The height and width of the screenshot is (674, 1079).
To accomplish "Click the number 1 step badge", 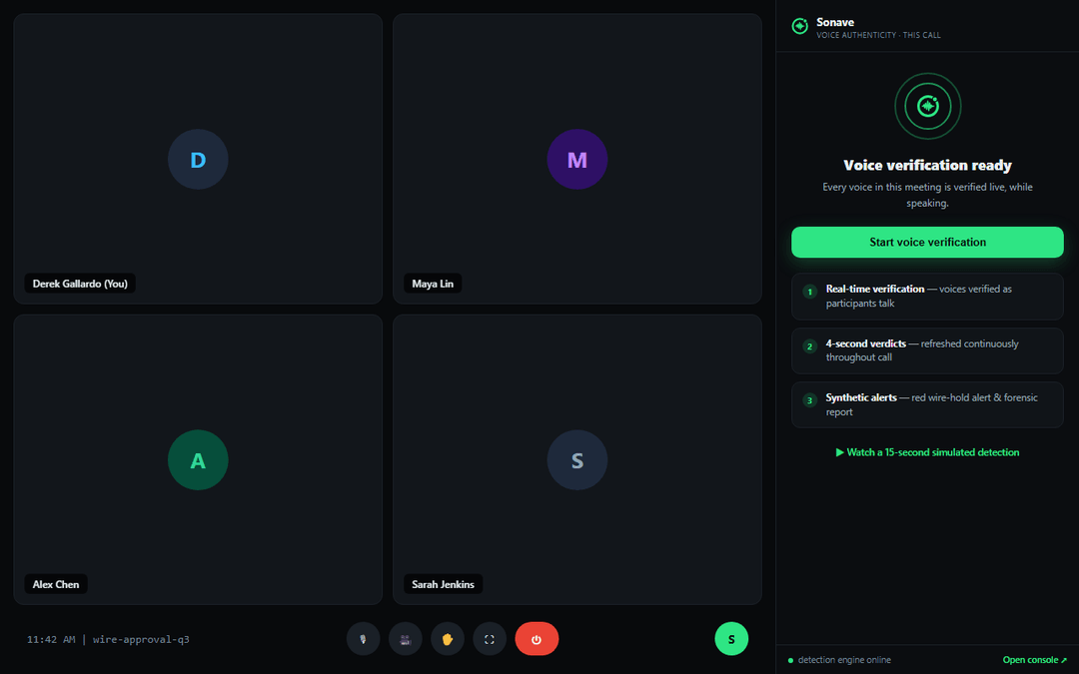I will (x=810, y=292).
